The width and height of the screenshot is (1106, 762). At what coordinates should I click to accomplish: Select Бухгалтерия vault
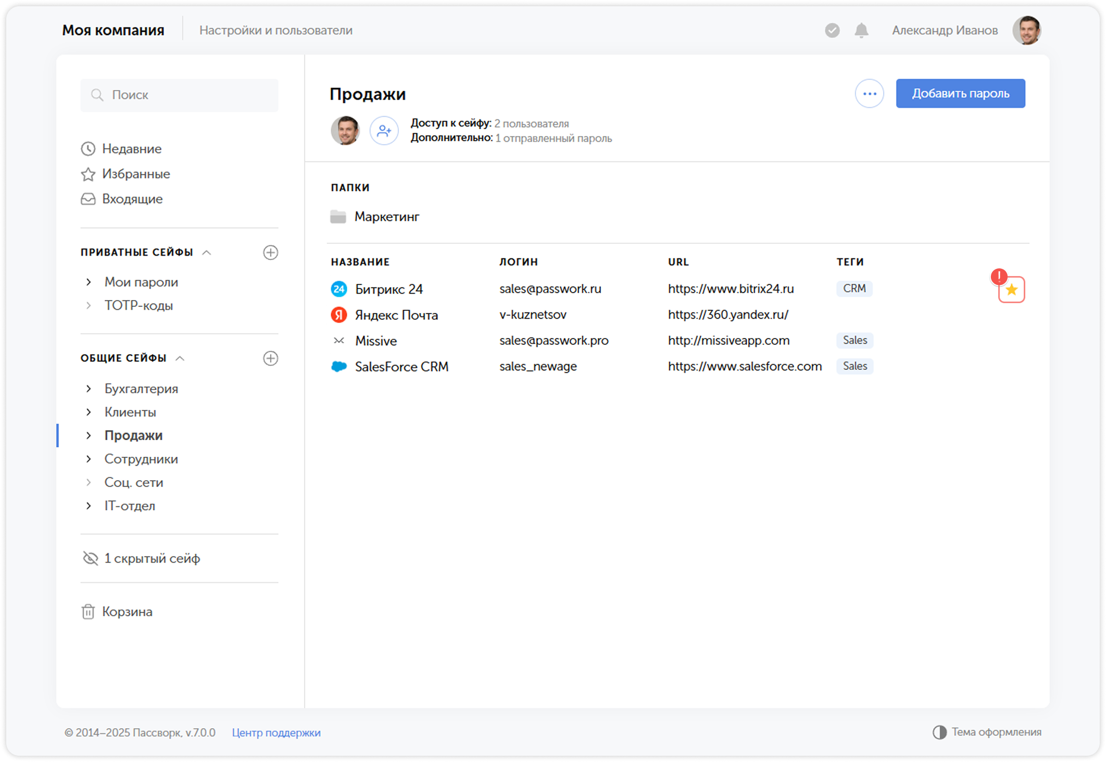(141, 389)
